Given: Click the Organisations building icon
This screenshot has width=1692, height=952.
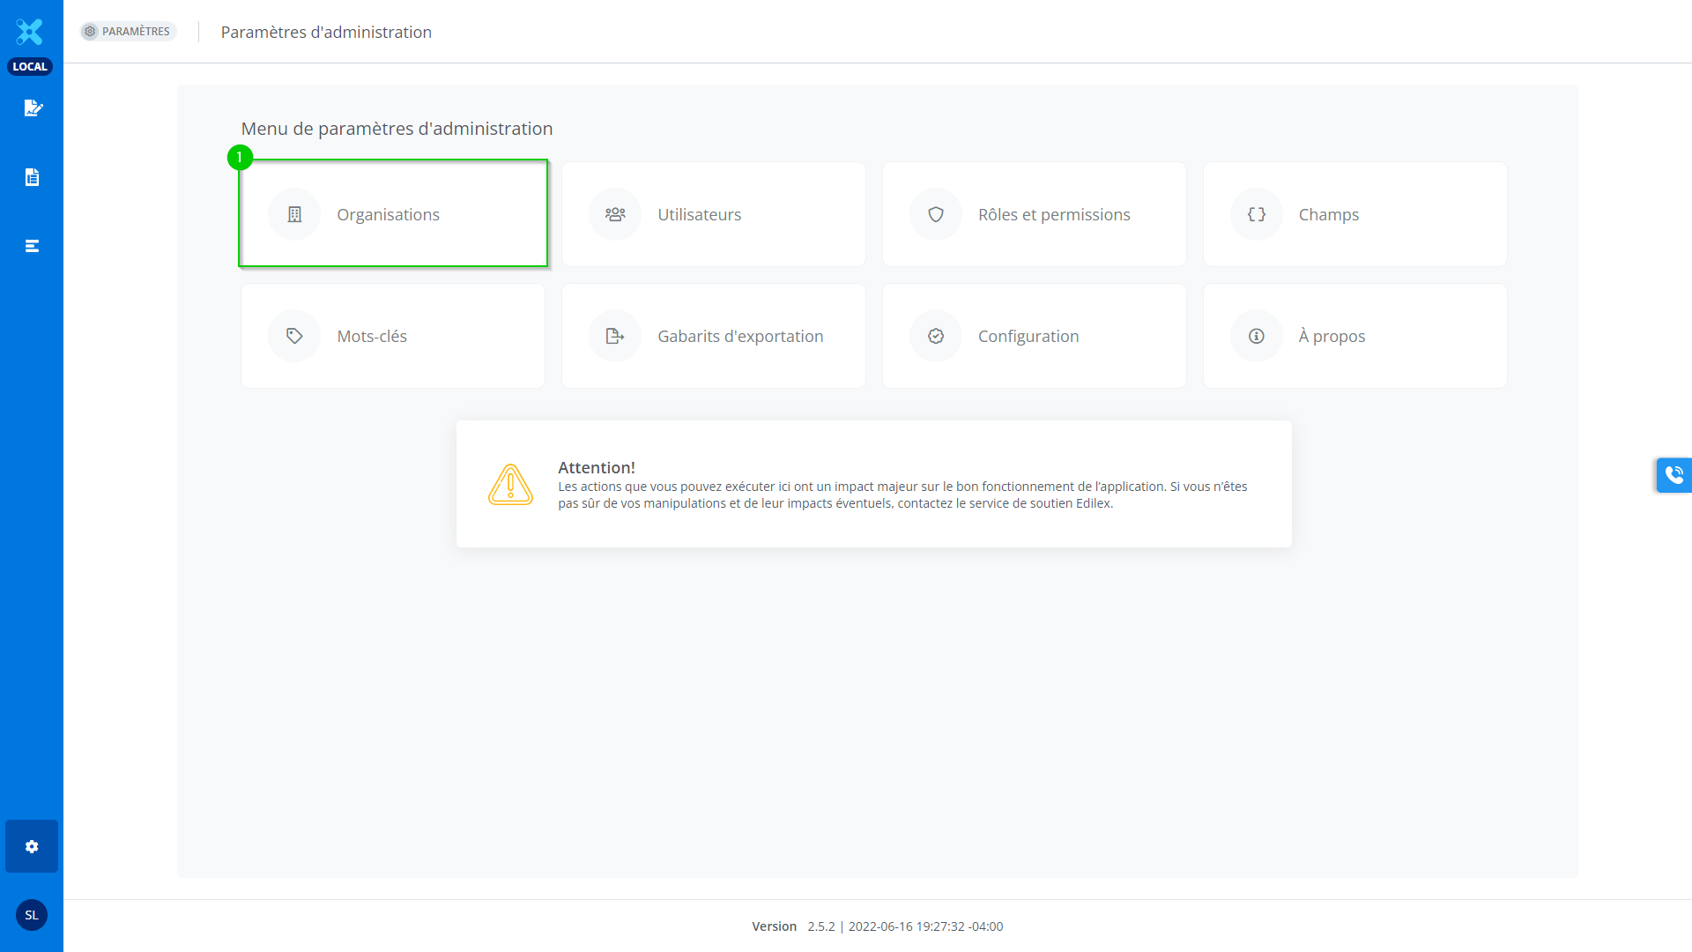Looking at the screenshot, I should coord(294,214).
